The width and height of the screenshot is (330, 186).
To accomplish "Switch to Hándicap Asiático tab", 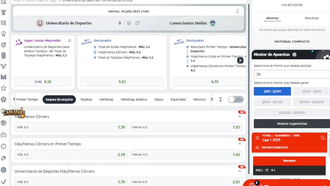I will [134, 99].
